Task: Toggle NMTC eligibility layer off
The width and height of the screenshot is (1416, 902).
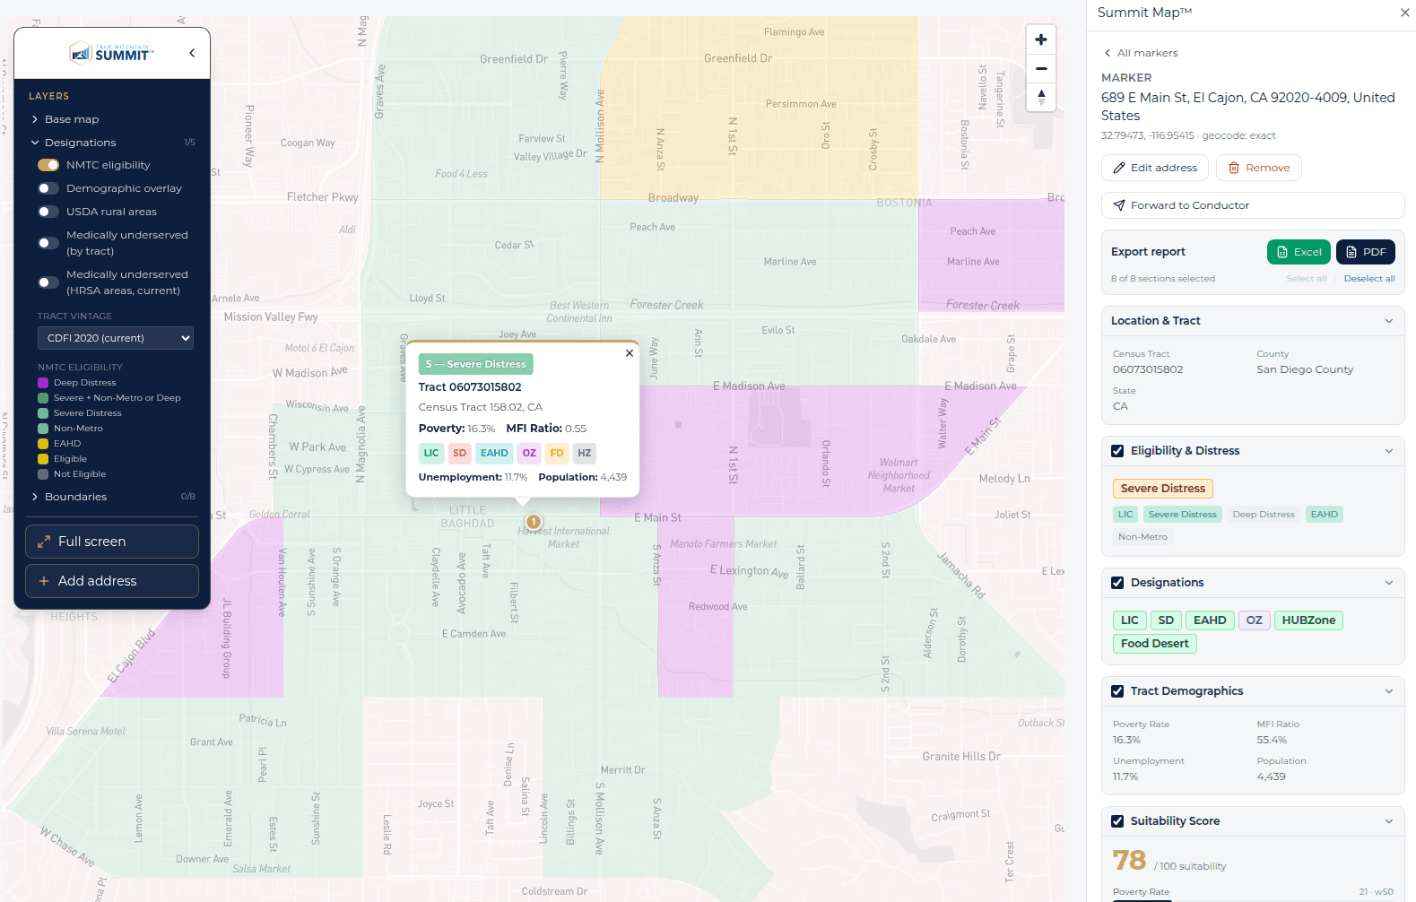Action: [48, 165]
